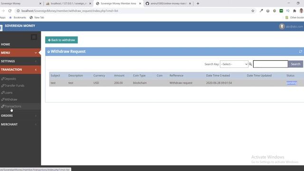The image size is (304, 171).
Task: Click the IQ extension icon
Action: pyautogui.click(x=288, y=11)
